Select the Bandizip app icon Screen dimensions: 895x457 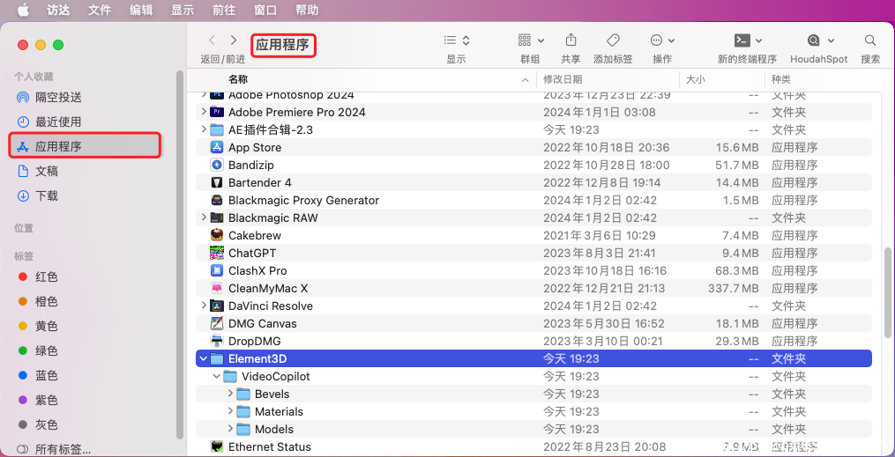(x=217, y=166)
